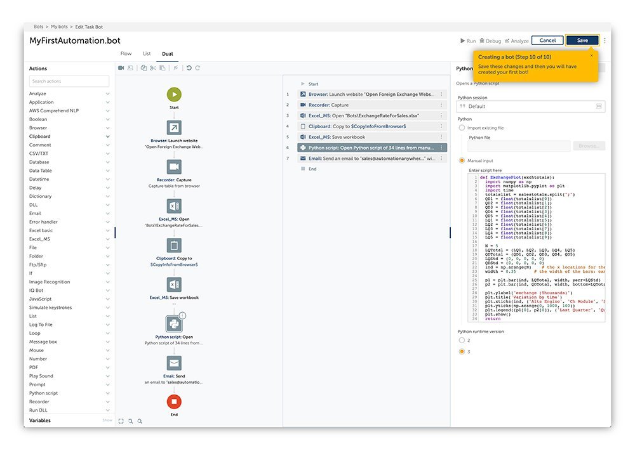Viewport: 635px width, 451px height.
Task: Open row options for Browser: Launch website line
Action: 441,95
